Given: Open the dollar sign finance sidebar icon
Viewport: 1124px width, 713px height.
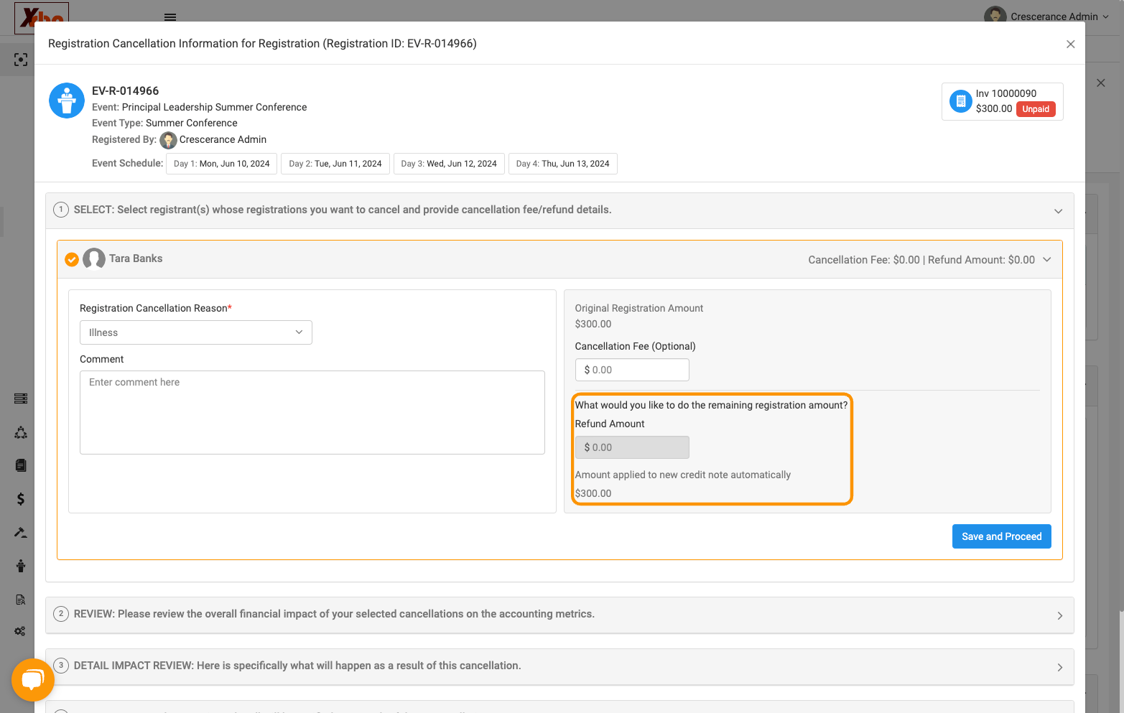Looking at the screenshot, I should point(21,499).
